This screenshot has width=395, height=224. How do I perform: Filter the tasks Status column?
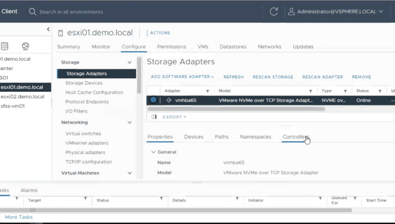[161, 199]
